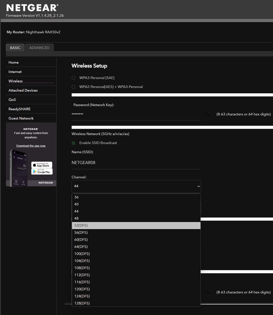Select 124(DFS) channel option
Screen dimensions: 273x315
tap(136, 296)
